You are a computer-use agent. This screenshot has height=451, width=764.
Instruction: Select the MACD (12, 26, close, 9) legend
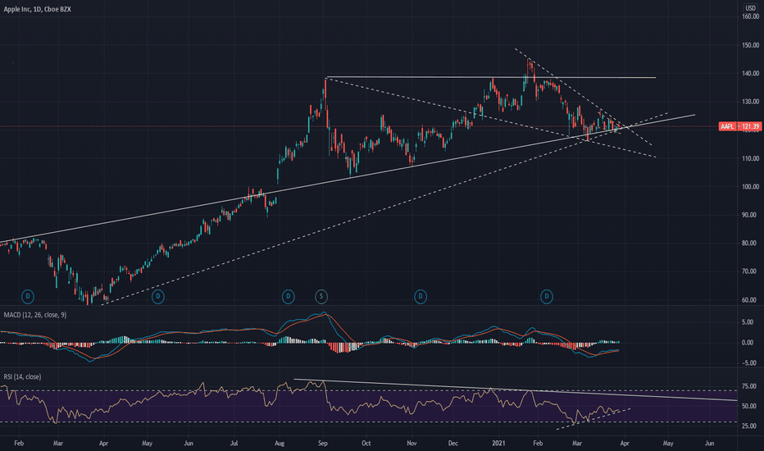click(x=35, y=315)
